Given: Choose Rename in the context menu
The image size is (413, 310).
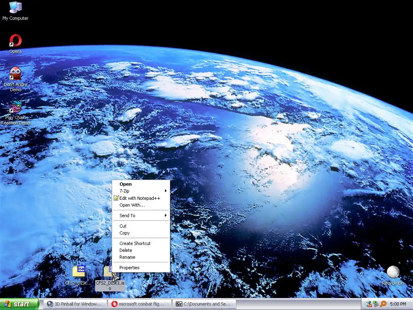Looking at the screenshot, I should click(141, 257).
